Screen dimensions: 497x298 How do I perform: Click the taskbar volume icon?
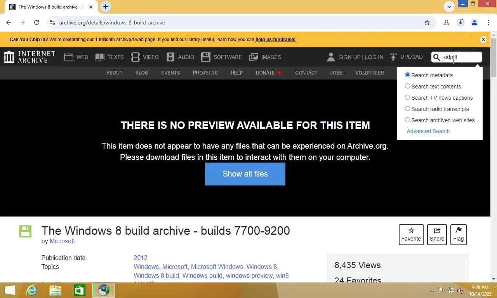(x=461, y=291)
